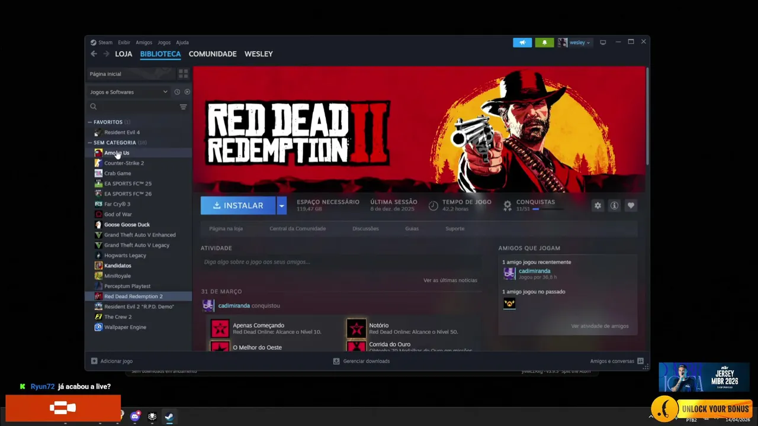Screen dimensions: 758x426
Task: Click the cadimiranda avatar in the activity feed
Action: 208,305
